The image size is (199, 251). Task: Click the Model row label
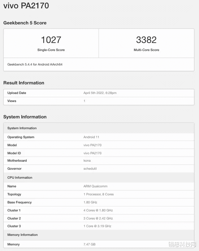pyautogui.click(x=12, y=145)
